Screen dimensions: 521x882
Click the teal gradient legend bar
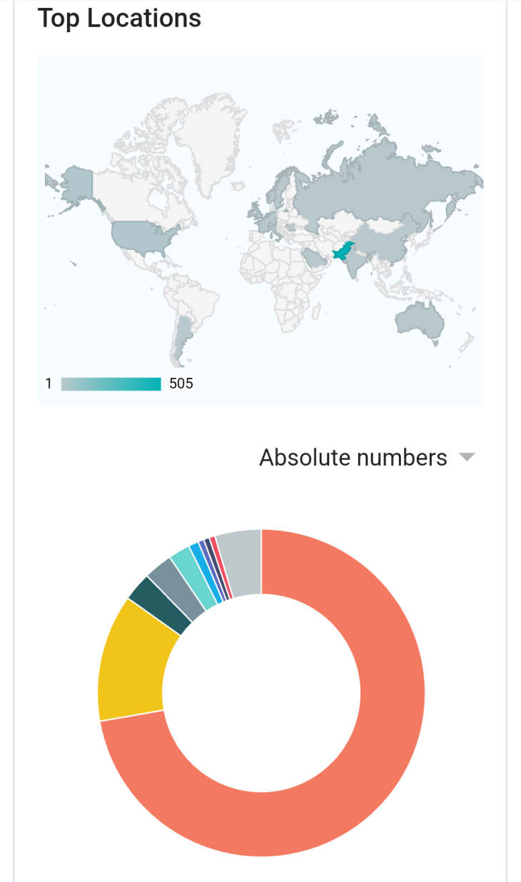111,384
